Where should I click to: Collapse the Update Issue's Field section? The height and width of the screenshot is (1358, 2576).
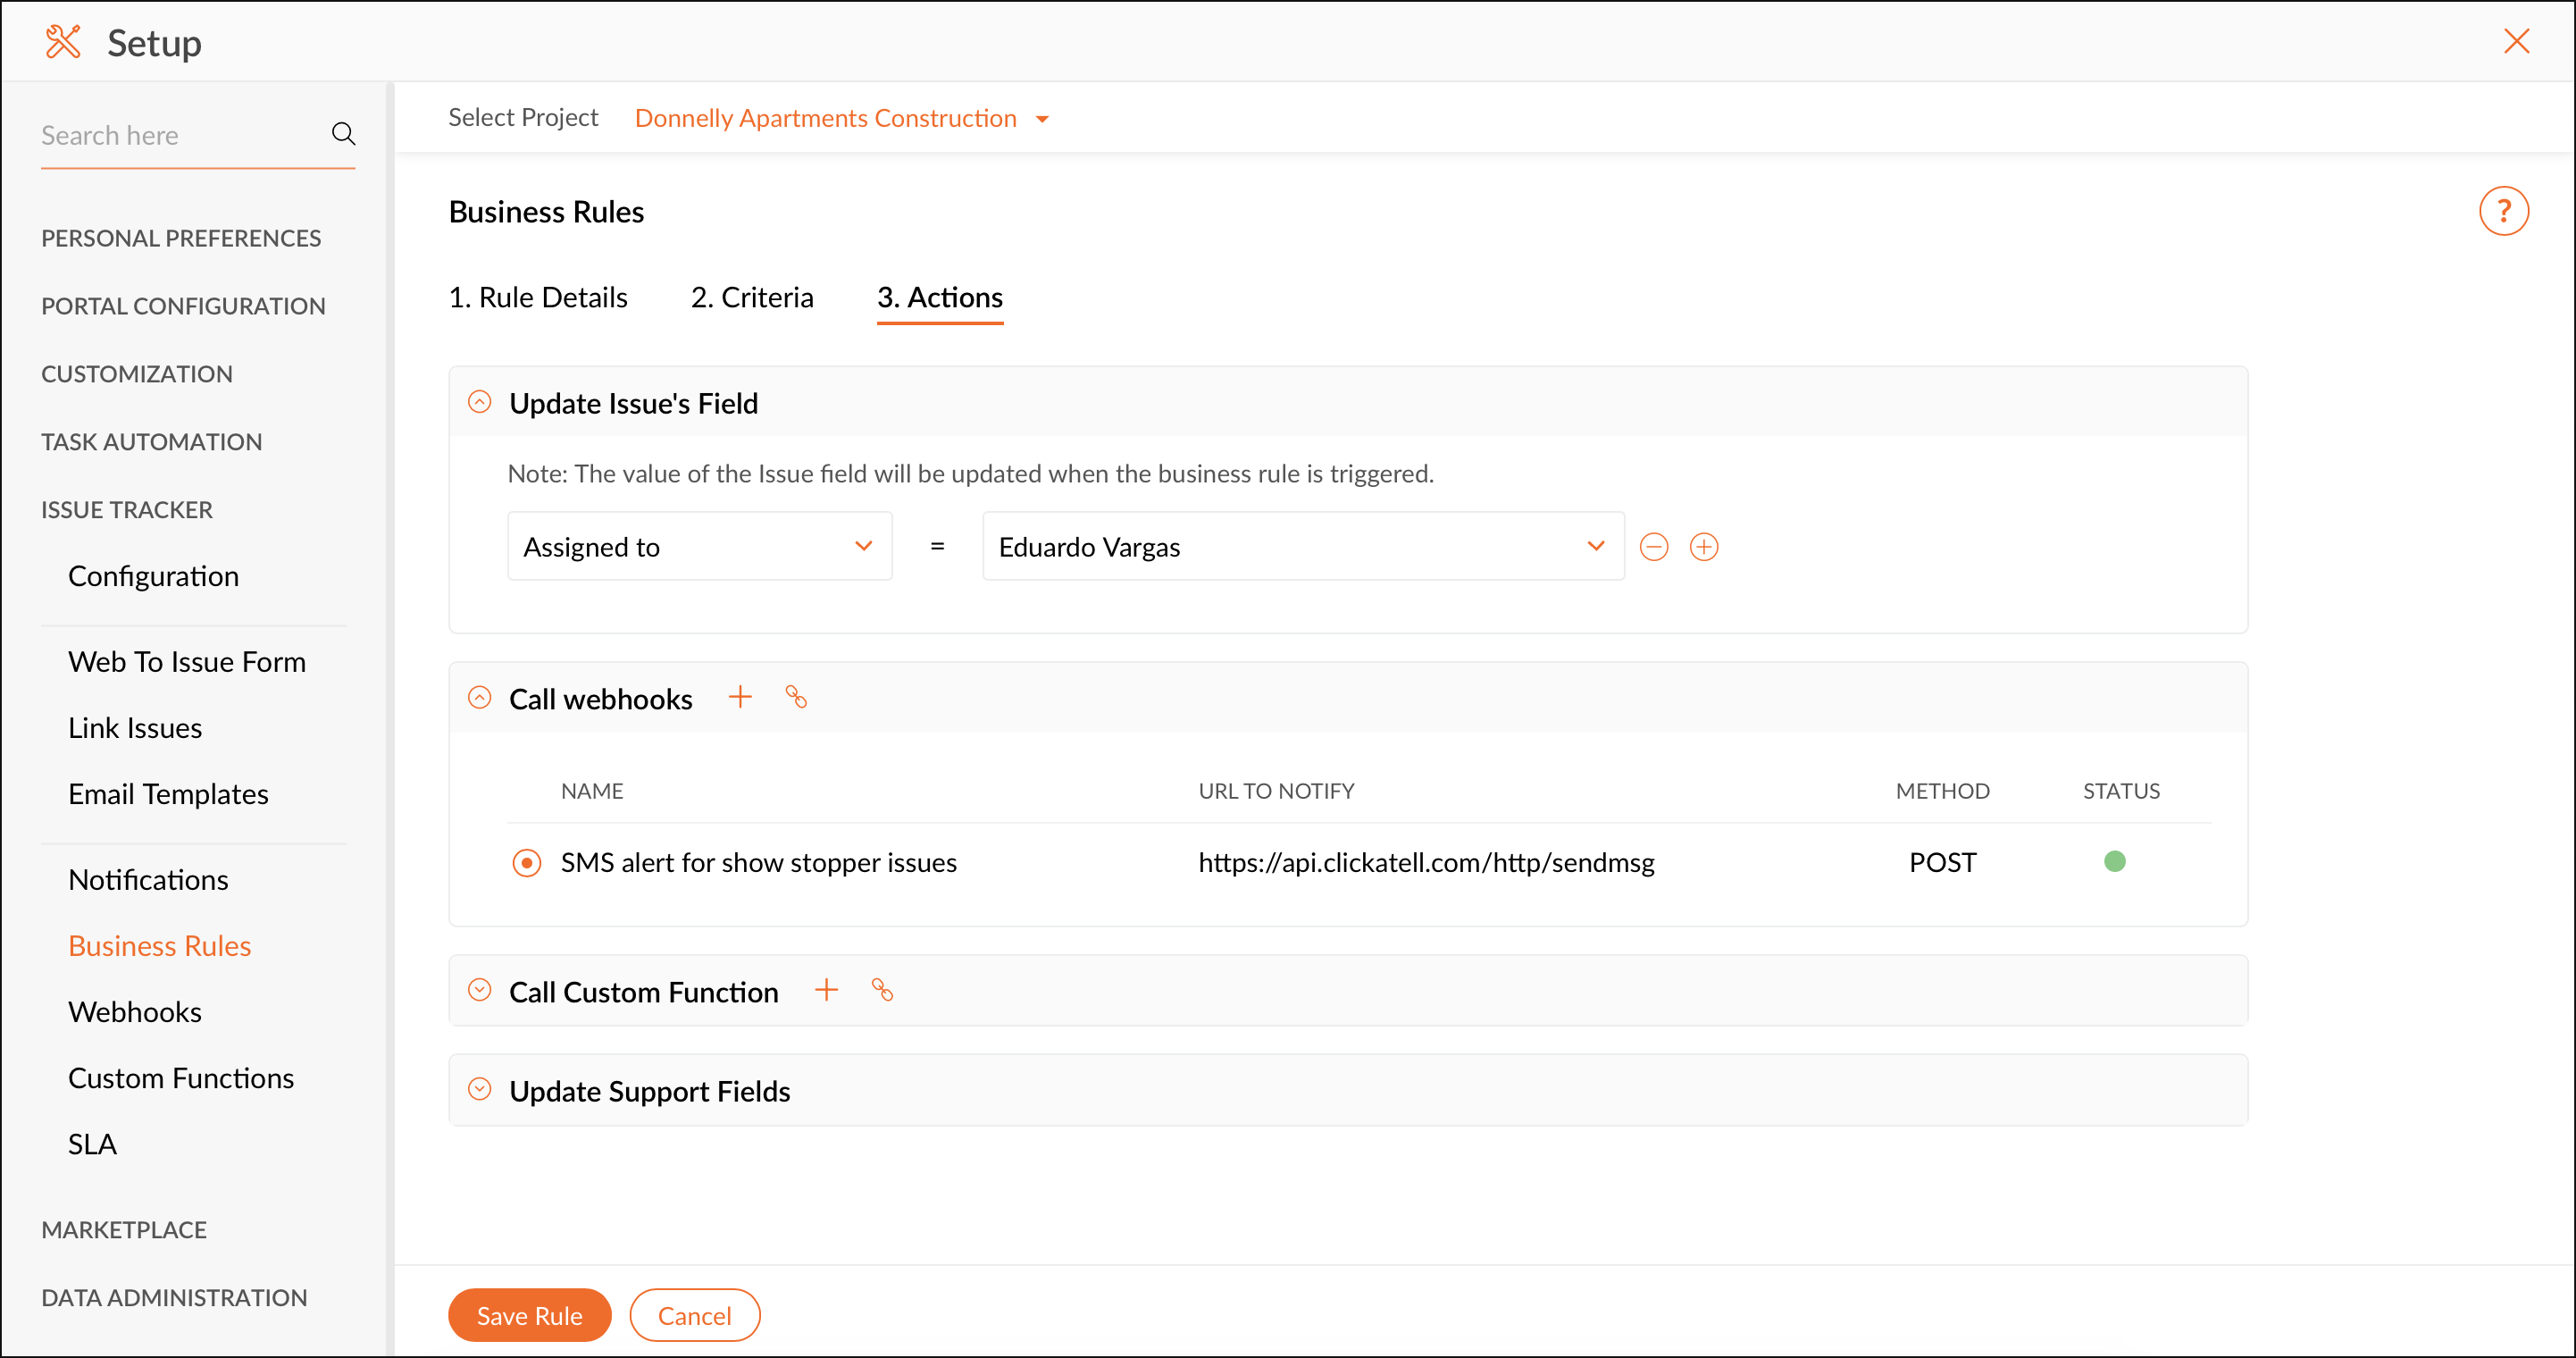[x=480, y=402]
